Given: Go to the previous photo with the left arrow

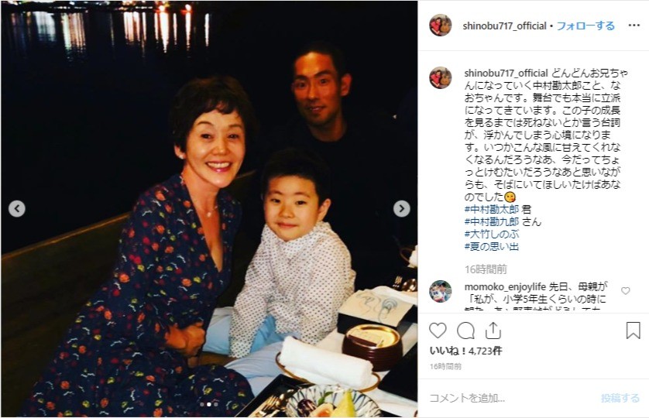Looking at the screenshot, I should (17, 208).
